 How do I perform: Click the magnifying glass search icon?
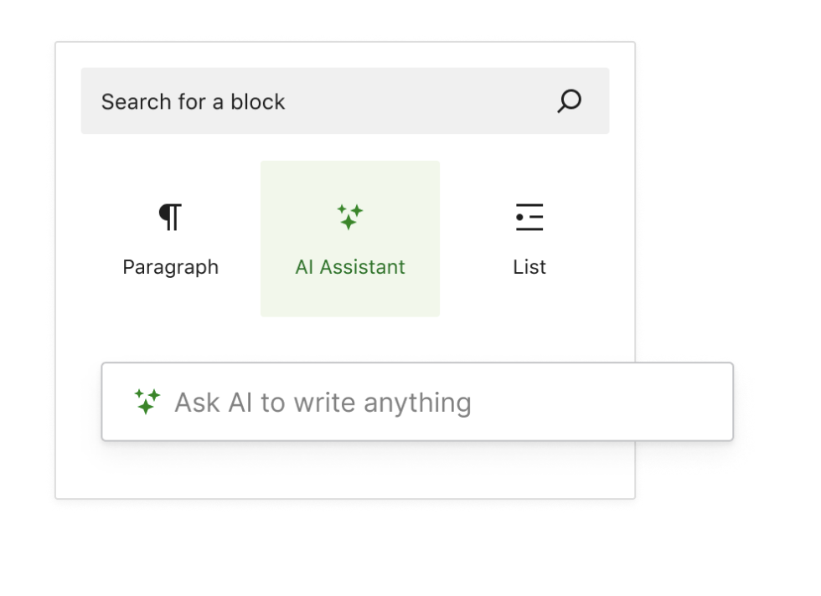[x=569, y=101]
